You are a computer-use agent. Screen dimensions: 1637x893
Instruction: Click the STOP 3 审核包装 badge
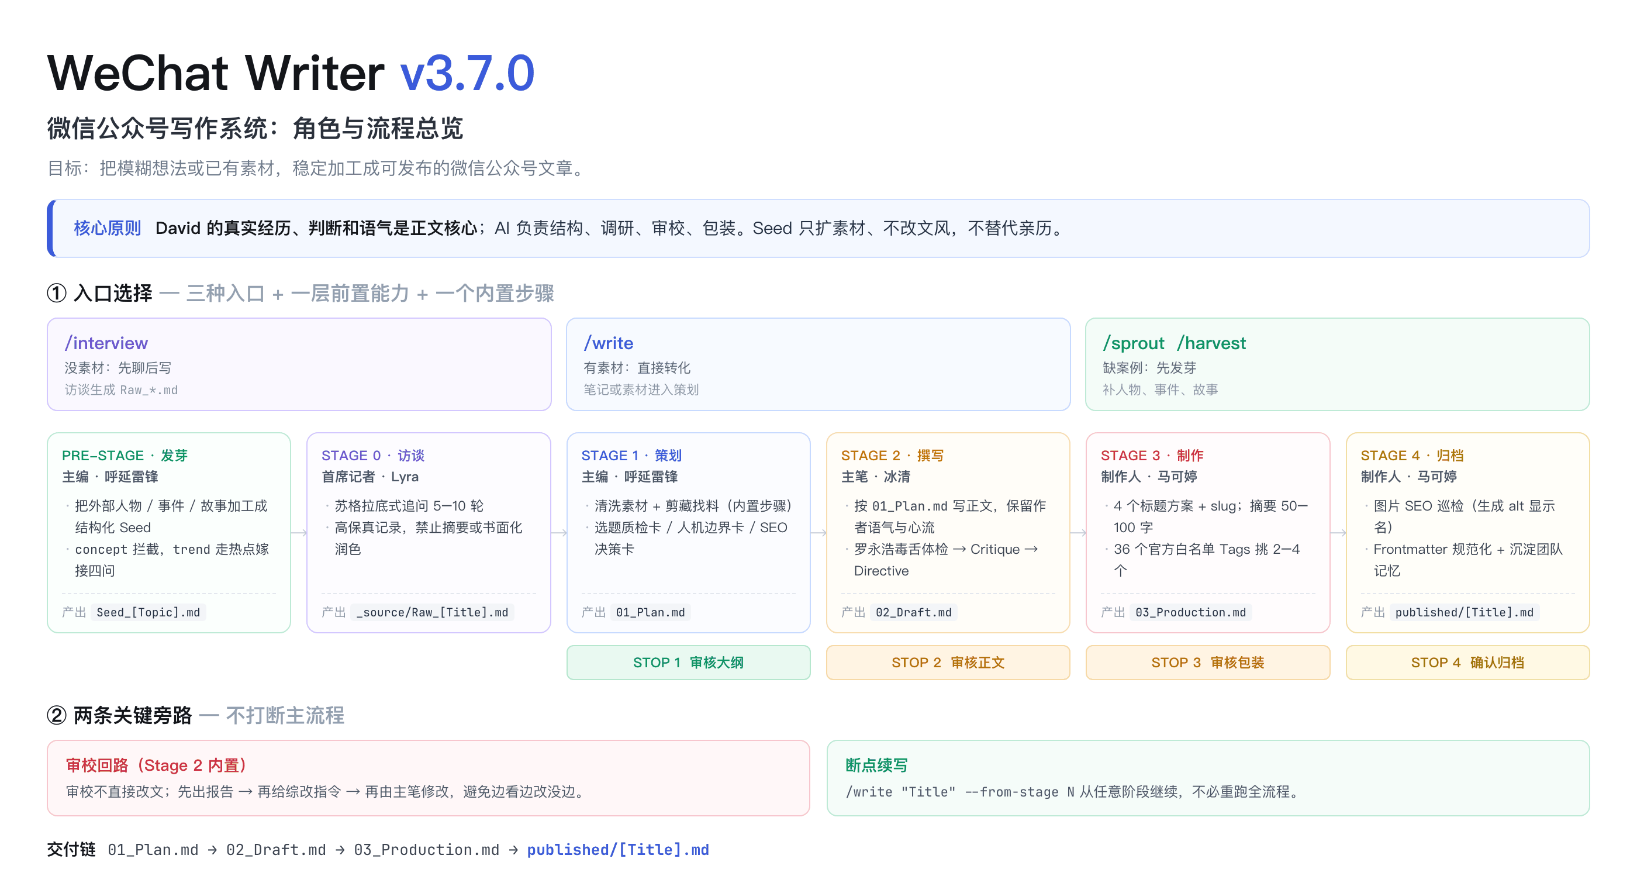pyautogui.click(x=1207, y=662)
